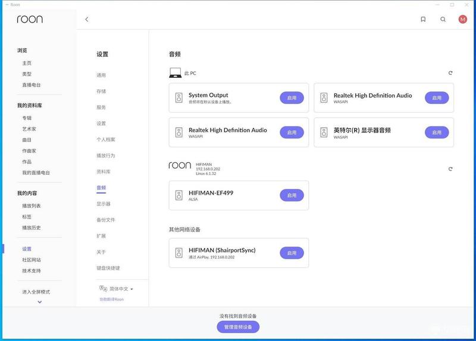
Task: Open the search magnifier icon
Action: [x=443, y=20]
